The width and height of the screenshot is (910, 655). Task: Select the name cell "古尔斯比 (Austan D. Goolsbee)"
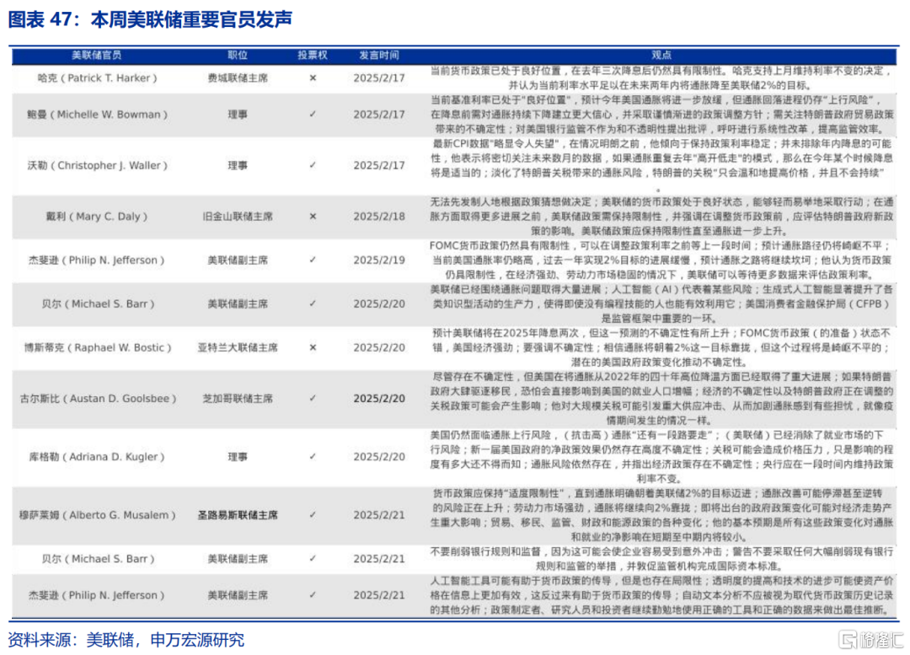(97, 399)
